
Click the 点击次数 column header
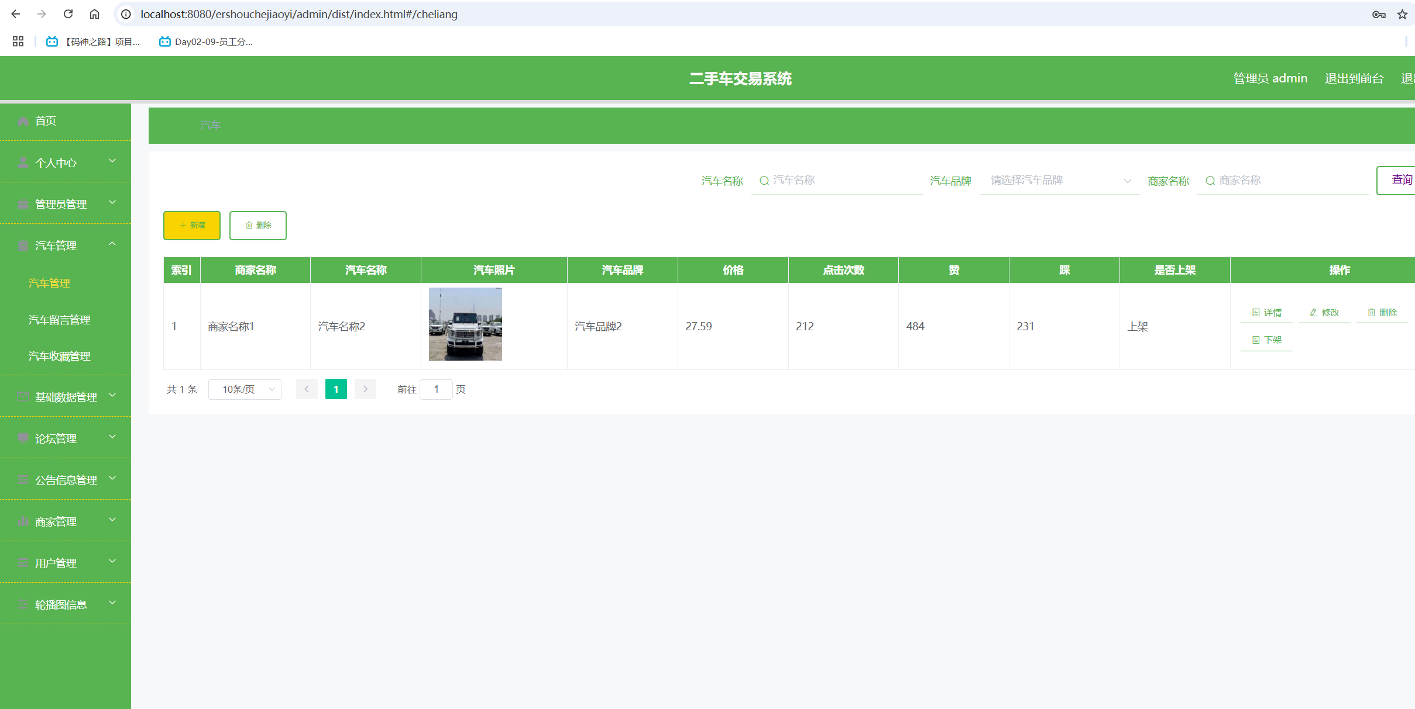(843, 270)
